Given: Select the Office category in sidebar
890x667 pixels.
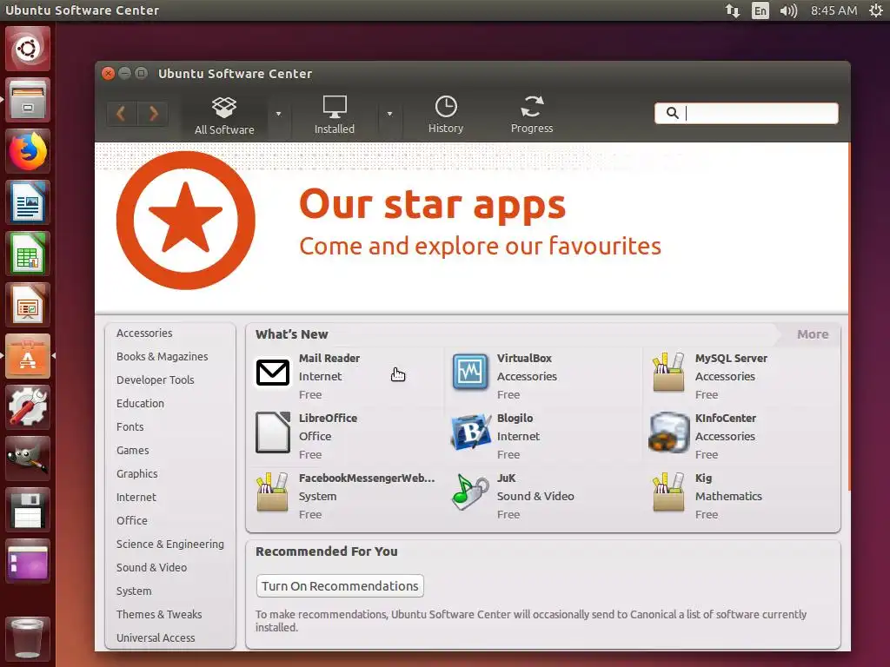Looking at the screenshot, I should 132,520.
